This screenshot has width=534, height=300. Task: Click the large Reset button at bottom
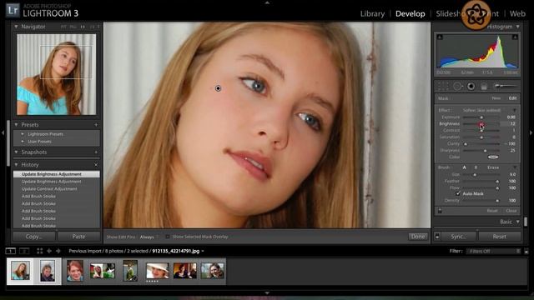[499, 237]
